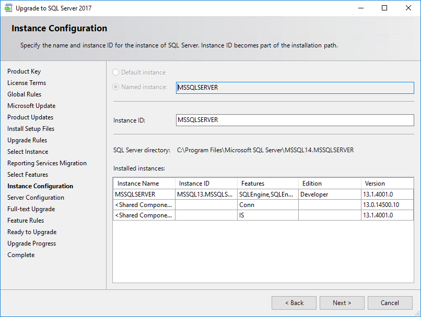The height and width of the screenshot is (317, 421).
Task: Select the MSSQLSERVER instance name cell
Action: tap(144, 194)
